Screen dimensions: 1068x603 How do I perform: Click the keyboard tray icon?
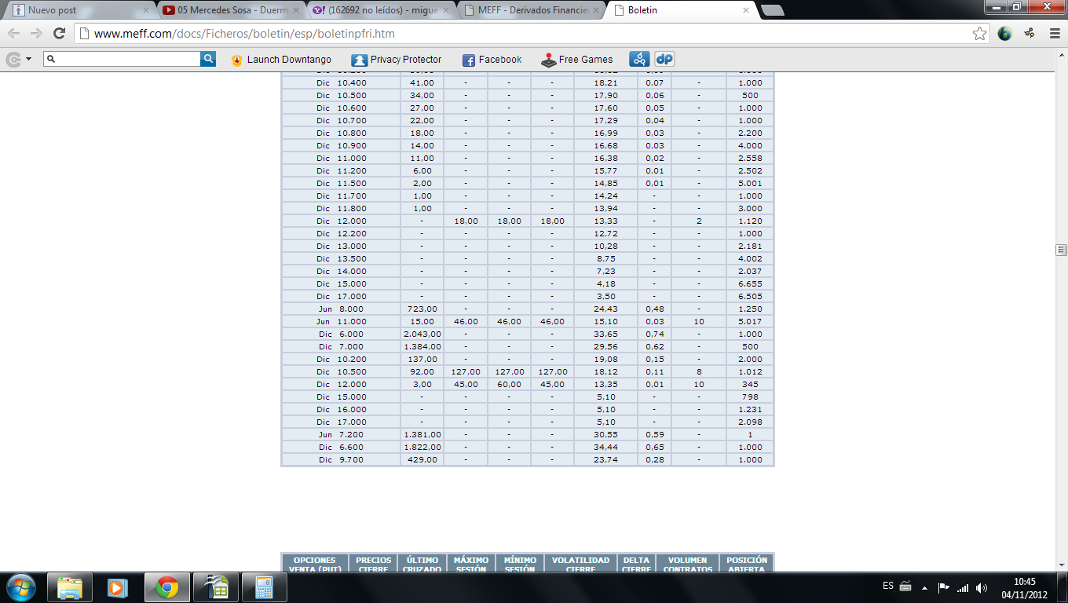point(905,587)
